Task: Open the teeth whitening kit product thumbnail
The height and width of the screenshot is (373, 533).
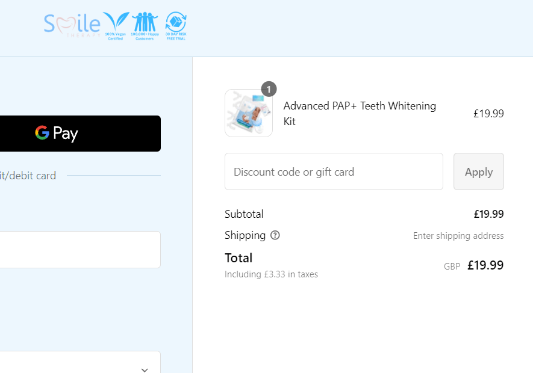Action: point(248,114)
